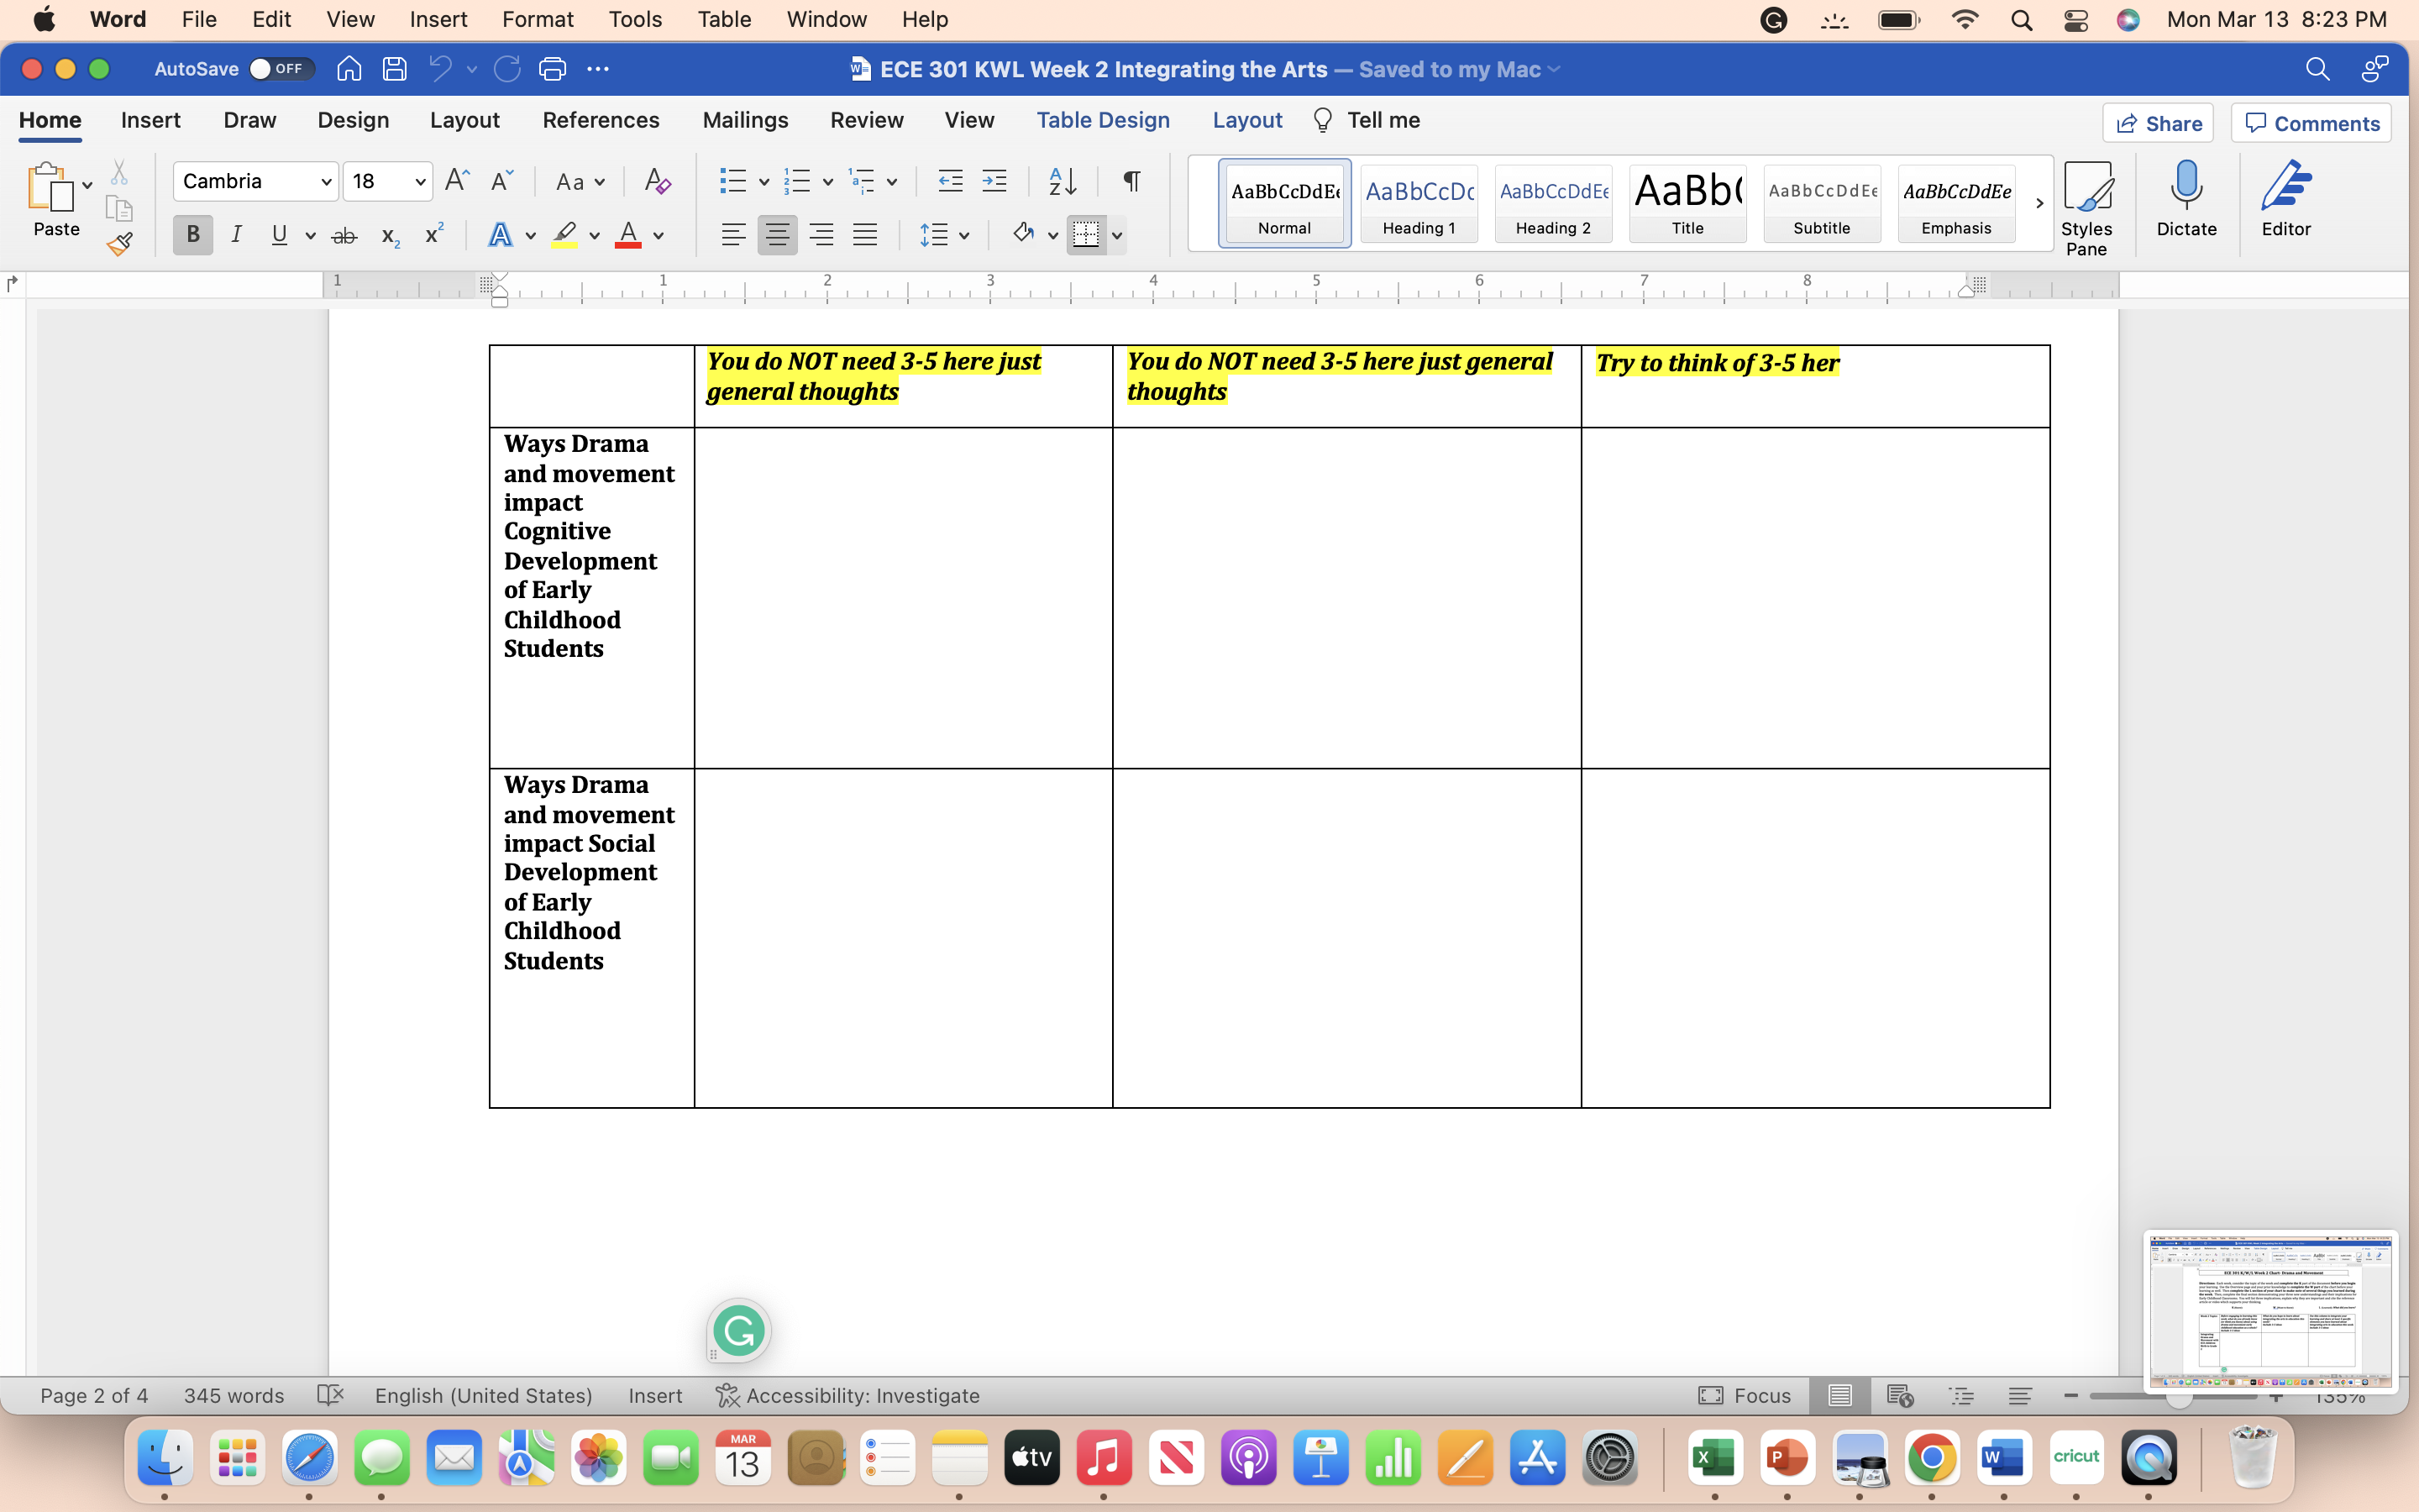Apply superscript formatting
2419x1512 pixels.
click(432, 234)
